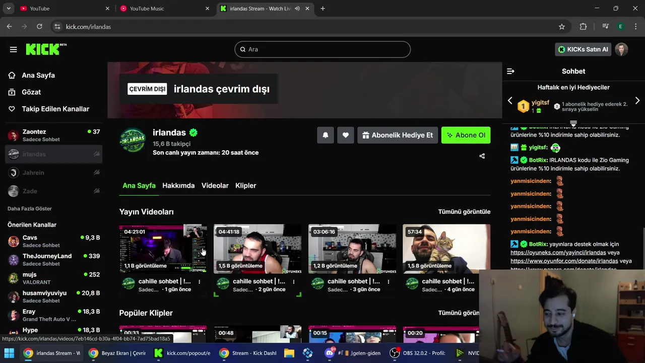Open Zaontez followed channel
Image resolution: width=645 pixels, height=363 pixels.
(x=53, y=135)
